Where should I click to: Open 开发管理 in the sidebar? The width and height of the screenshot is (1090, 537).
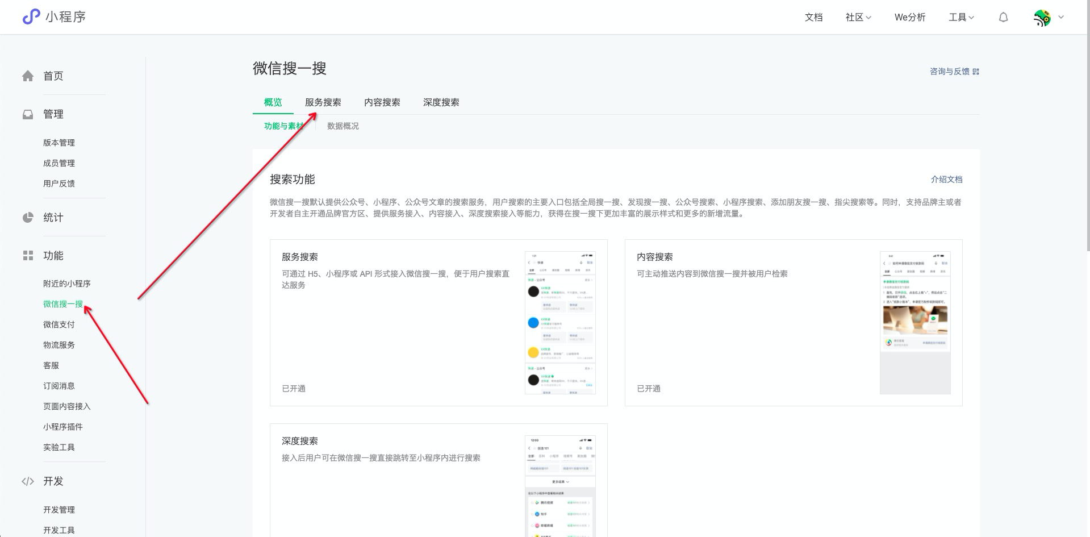pos(59,510)
